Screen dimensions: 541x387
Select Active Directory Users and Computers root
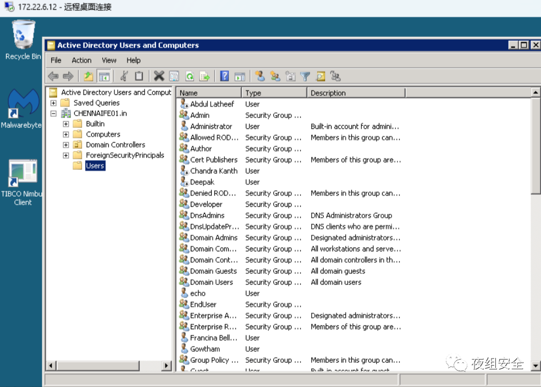pyautogui.click(x=116, y=92)
